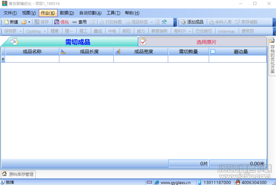Expand the main toolbar overflow chevron

175,22
